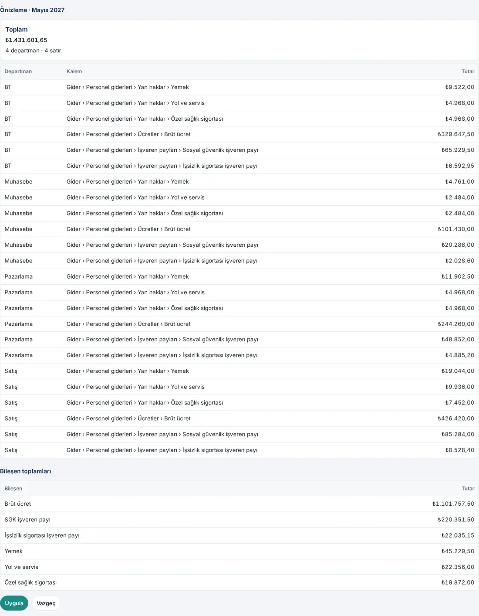The width and height of the screenshot is (479, 616).
Task: Click the ₺7.452,00 amount cell
Action: click(x=459, y=403)
